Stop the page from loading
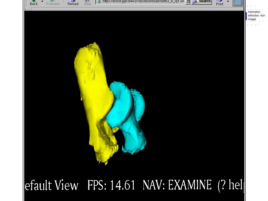The height and width of the screenshot is (201, 268). (87, 3)
